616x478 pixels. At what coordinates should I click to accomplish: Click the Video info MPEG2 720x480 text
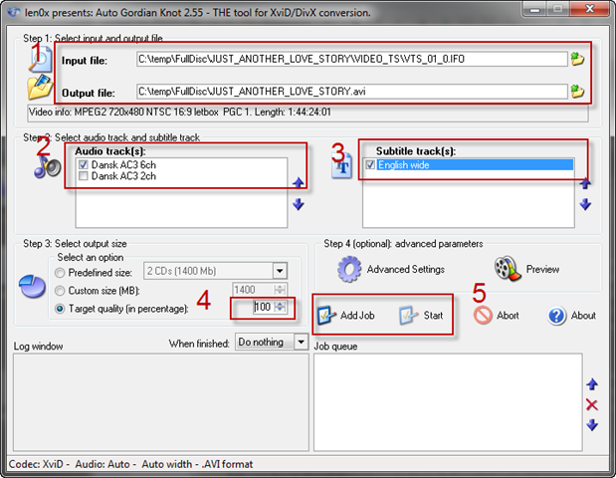(179, 112)
